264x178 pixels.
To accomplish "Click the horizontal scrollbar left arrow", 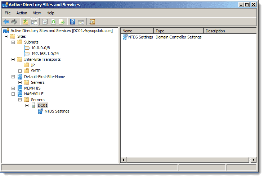I will 124,160.
